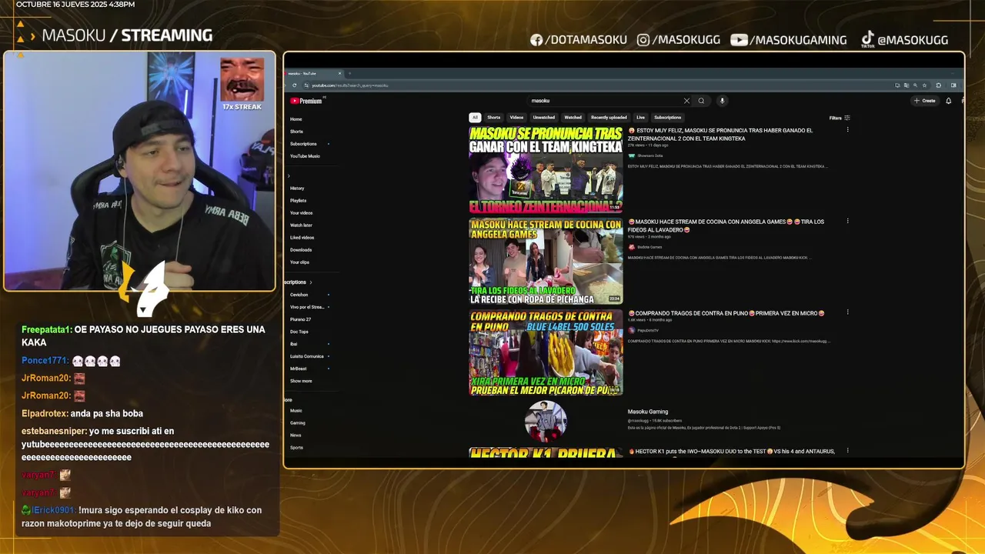985x554 pixels.
Task: Select the Live filter chip
Action: (x=640, y=118)
